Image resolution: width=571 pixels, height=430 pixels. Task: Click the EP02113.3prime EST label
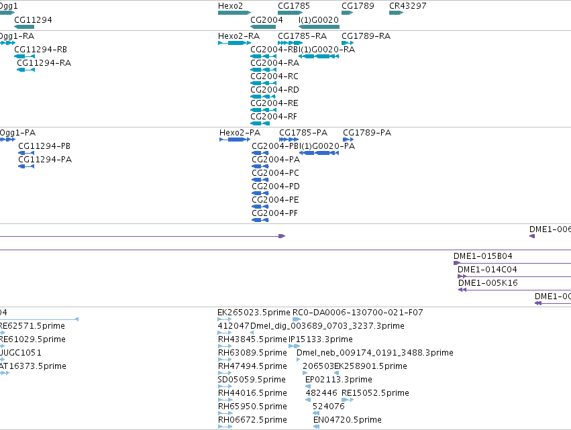(x=339, y=380)
